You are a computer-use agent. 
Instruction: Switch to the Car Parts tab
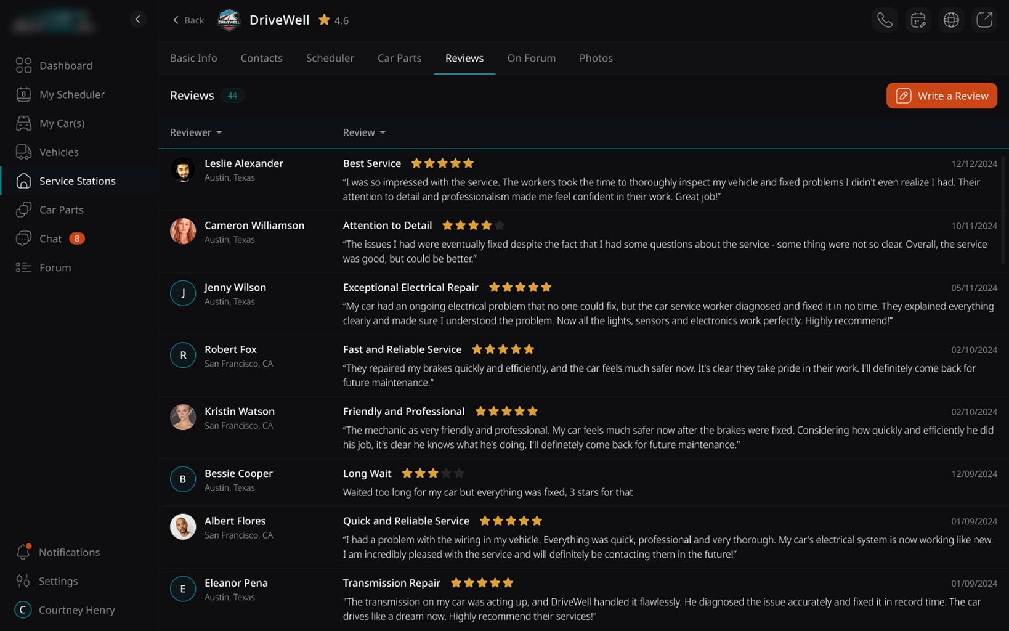pyautogui.click(x=399, y=58)
